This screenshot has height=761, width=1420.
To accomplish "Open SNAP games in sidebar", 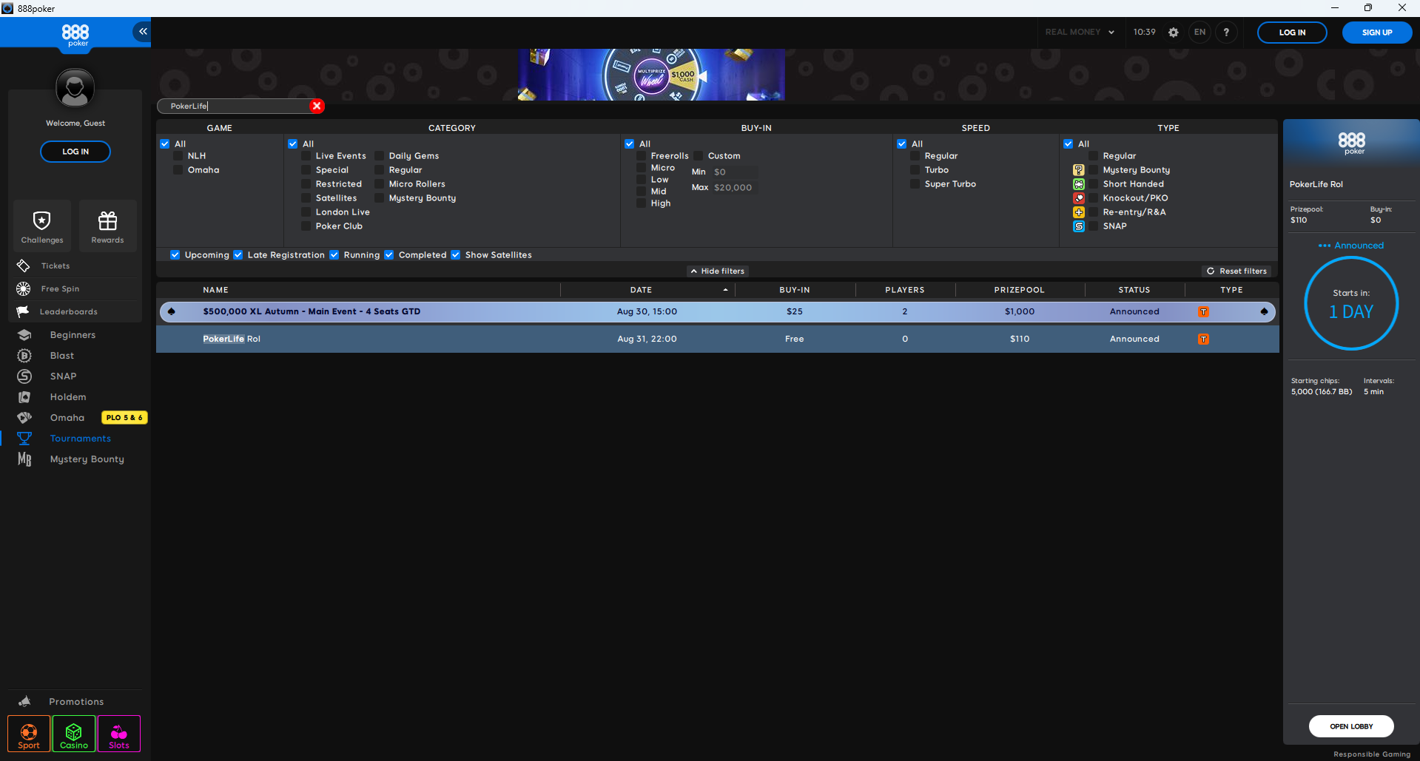I will point(63,376).
